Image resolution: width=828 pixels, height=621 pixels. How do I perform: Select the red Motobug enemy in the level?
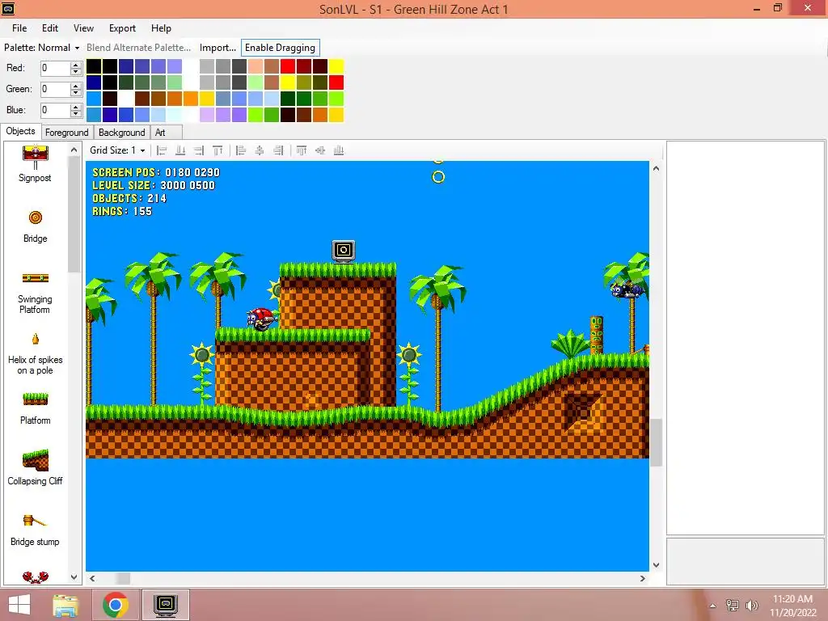[x=260, y=319]
